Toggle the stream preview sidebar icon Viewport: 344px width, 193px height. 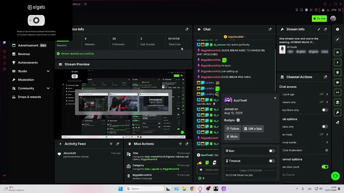(x=338, y=52)
